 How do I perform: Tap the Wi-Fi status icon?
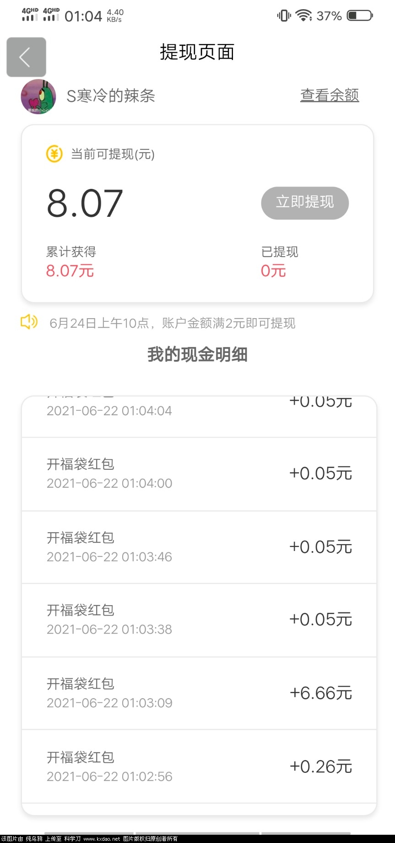click(x=303, y=16)
